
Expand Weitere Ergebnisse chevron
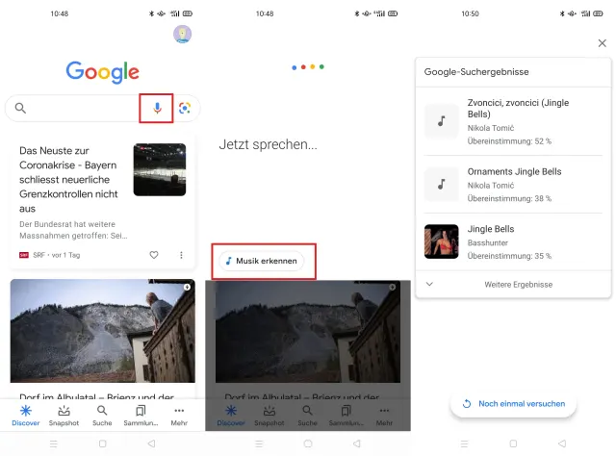tap(429, 284)
